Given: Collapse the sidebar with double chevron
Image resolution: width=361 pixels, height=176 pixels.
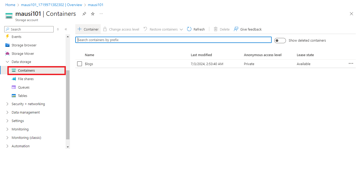Looking at the screenshot, I should [66, 29].
